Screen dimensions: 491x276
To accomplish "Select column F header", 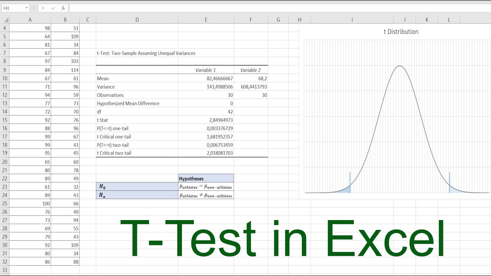I will click(x=251, y=20).
